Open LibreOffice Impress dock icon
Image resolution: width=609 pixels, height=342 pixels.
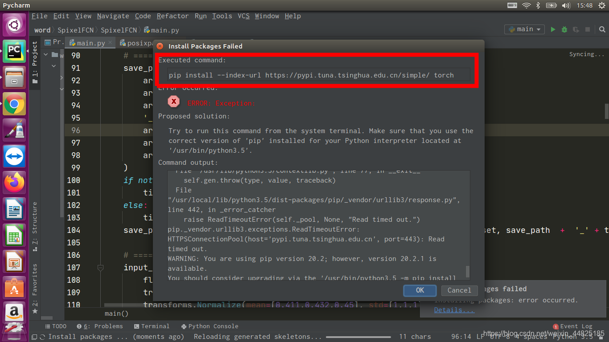(x=14, y=262)
